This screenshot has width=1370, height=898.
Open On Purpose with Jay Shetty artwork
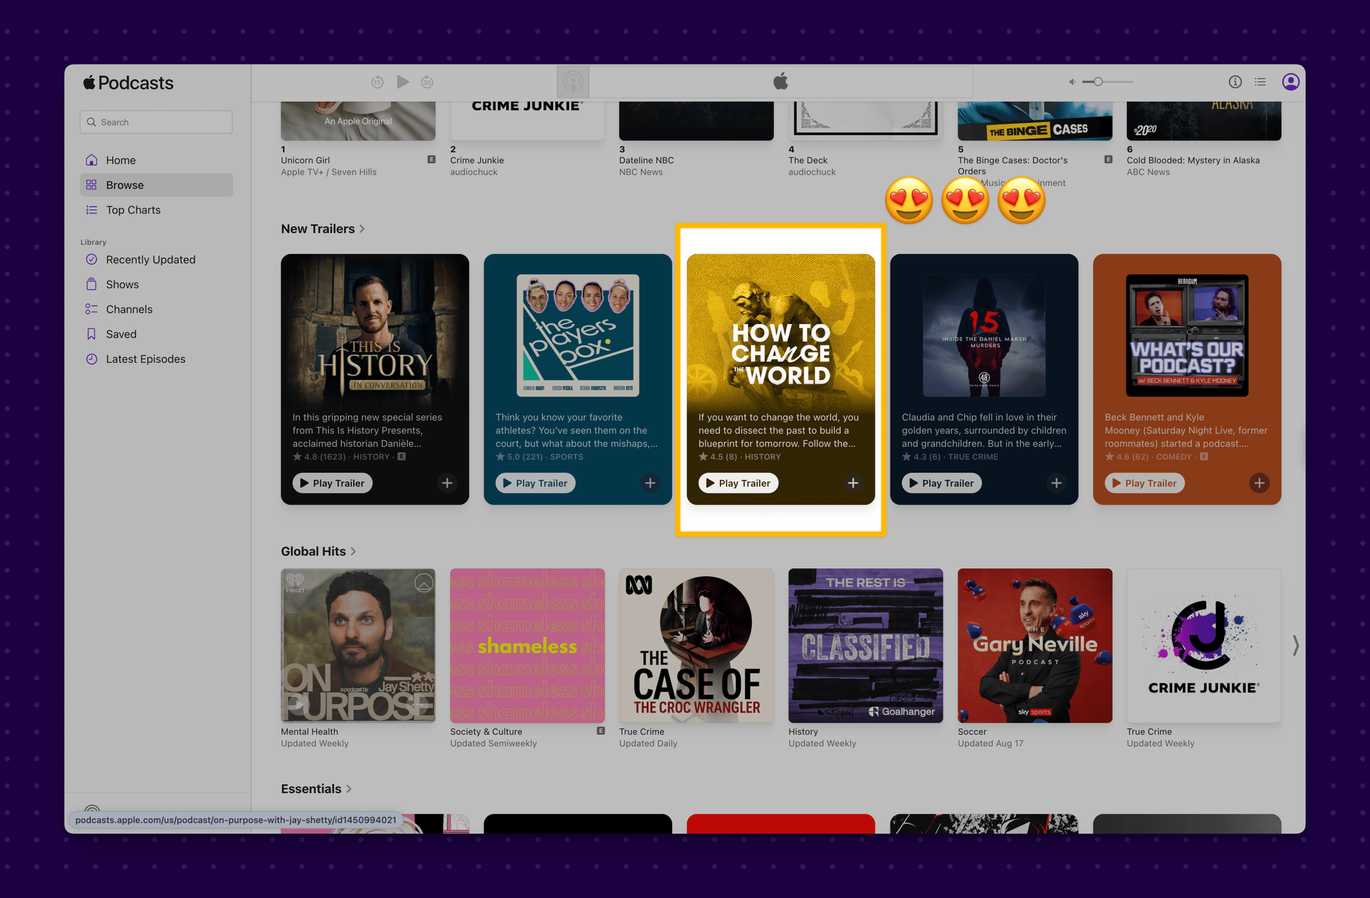click(358, 646)
